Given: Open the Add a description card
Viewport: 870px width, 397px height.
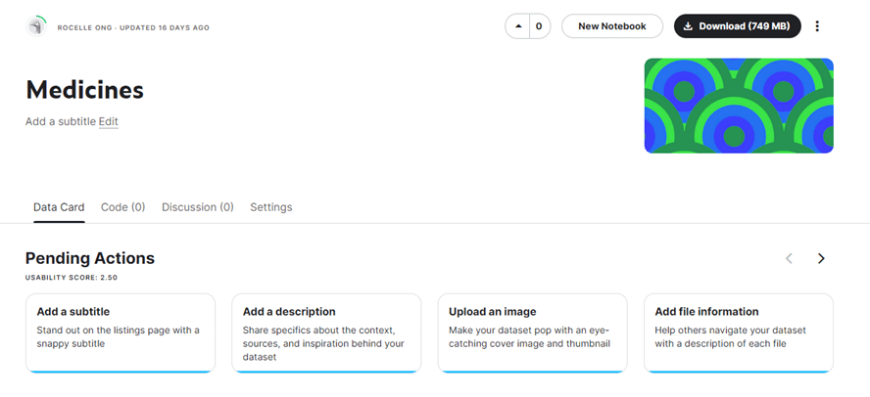Looking at the screenshot, I should [326, 332].
